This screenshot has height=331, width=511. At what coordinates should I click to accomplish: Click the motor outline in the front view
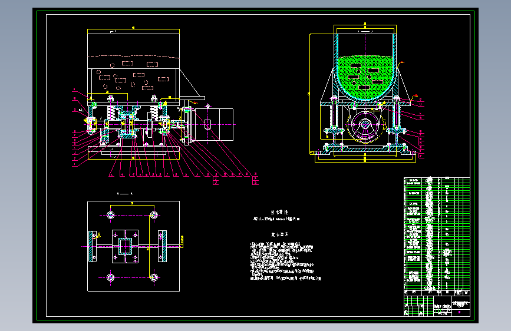214,124
